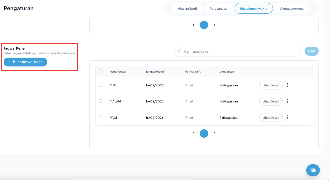
Task: Click the Buat Jadwal Kerja button
Action: click(x=25, y=62)
